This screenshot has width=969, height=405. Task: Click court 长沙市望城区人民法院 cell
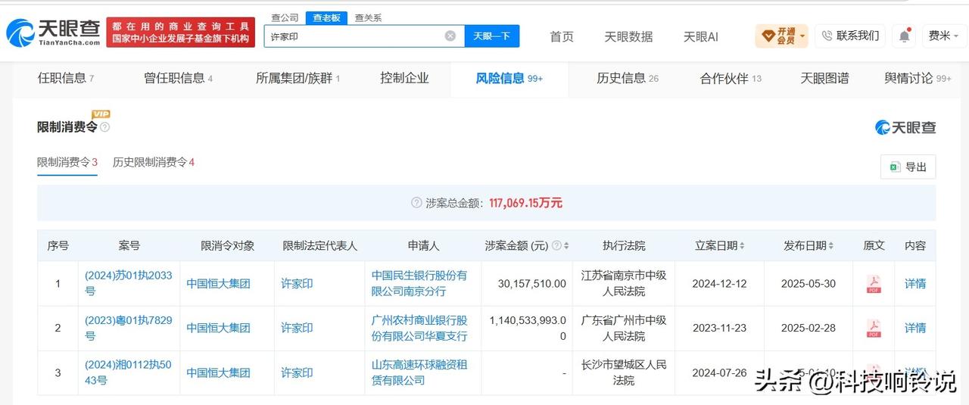pos(624,372)
